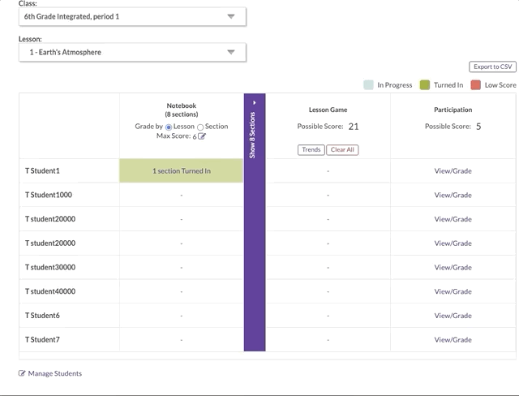Screen dimensions: 519x396
Task: Open View/Grade for T Student1000
Action: [453, 195]
